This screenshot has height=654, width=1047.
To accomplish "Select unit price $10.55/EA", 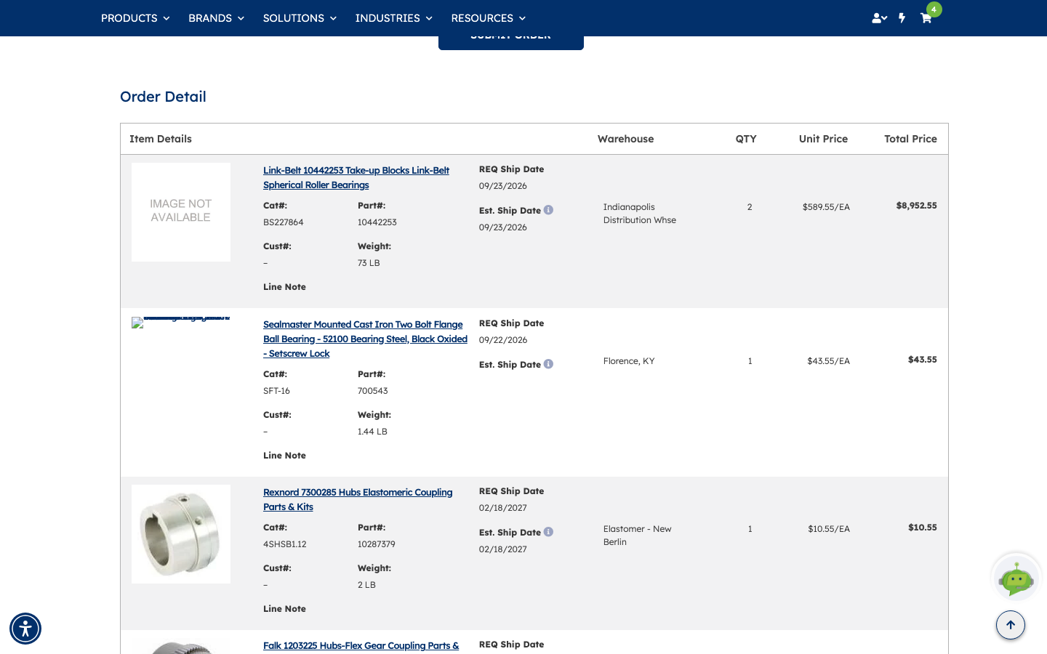I will 829,529.
